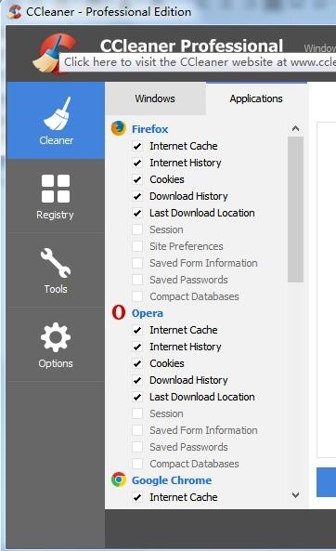Click the applications list scrollbar thumb
The width and height of the screenshot is (336, 551).
(x=295, y=209)
